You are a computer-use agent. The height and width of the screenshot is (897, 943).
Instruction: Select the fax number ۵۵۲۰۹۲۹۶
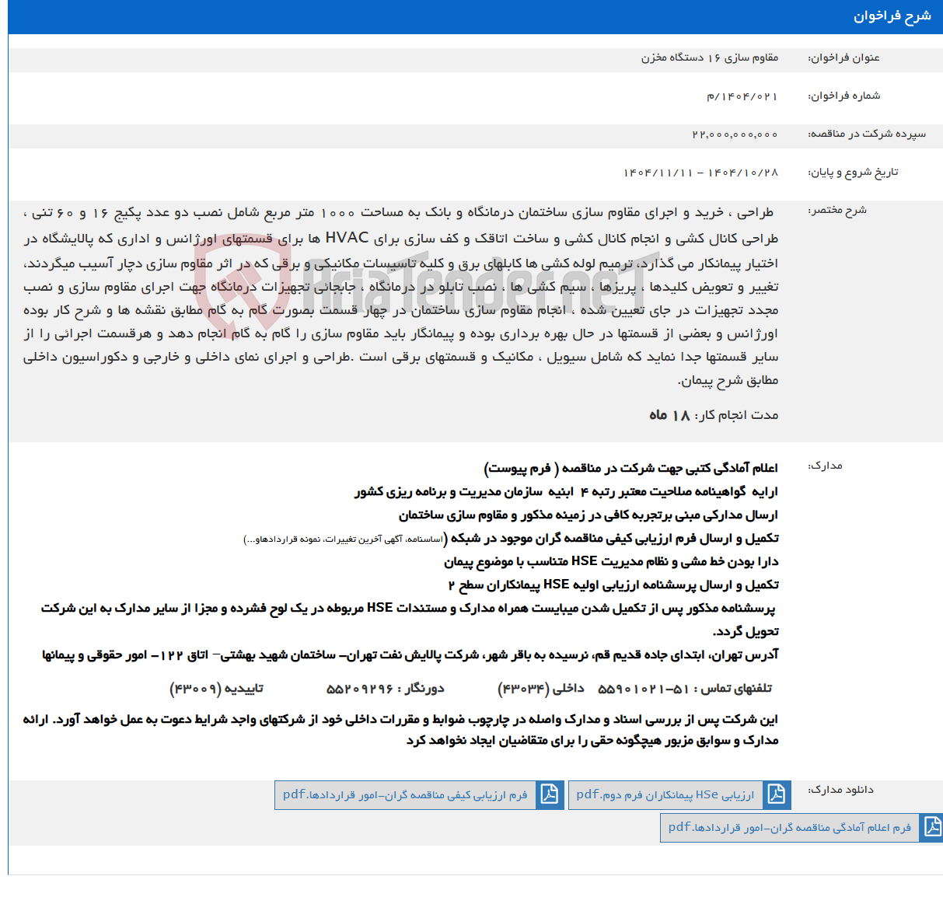tap(360, 689)
